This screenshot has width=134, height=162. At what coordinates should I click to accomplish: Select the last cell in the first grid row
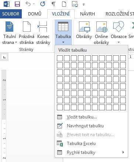tap(123, 58)
